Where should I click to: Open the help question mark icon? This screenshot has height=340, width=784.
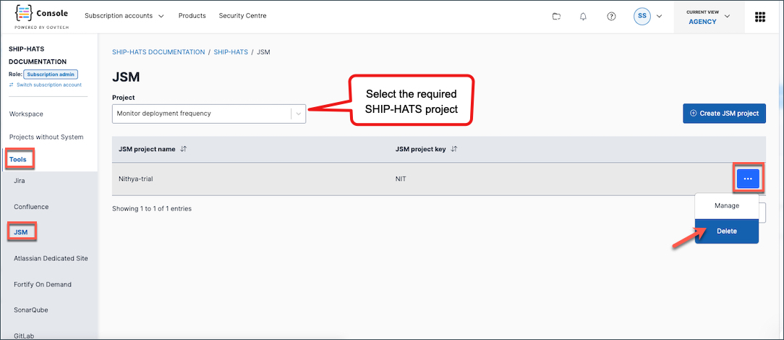(611, 16)
